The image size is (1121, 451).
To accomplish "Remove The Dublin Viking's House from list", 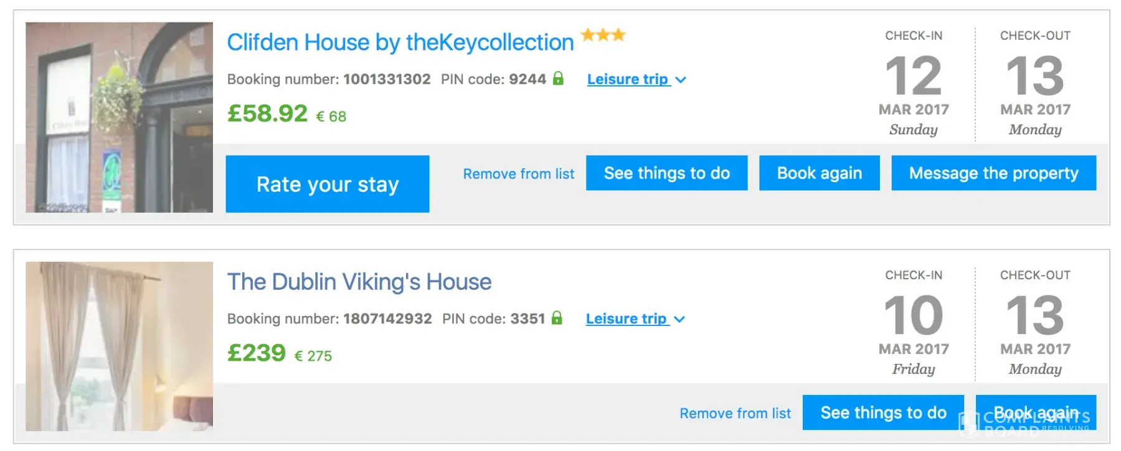I will pos(735,414).
